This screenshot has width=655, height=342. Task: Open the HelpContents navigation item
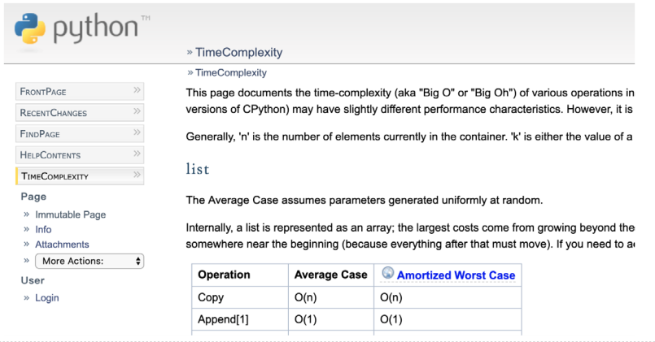pos(80,155)
